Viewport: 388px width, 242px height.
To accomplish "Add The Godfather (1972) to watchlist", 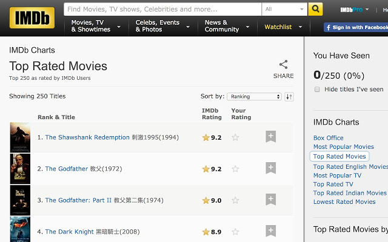I will (271, 168).
